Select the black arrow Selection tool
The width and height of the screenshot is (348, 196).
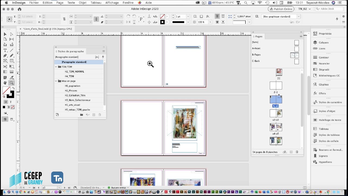pyautogui.click(x=5, y=34)
